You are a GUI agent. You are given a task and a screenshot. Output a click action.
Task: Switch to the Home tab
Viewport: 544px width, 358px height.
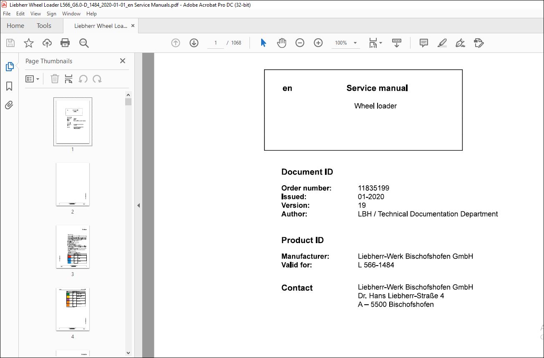tap(15, 26)
